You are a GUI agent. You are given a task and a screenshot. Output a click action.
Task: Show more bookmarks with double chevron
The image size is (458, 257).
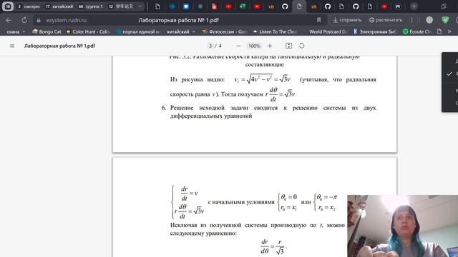449,31
